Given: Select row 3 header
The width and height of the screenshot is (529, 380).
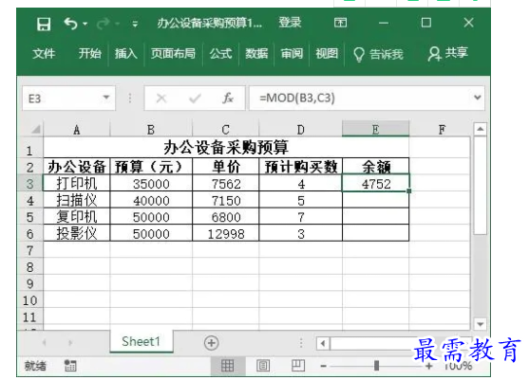Looking at the screenshot, I should [30, 184].
